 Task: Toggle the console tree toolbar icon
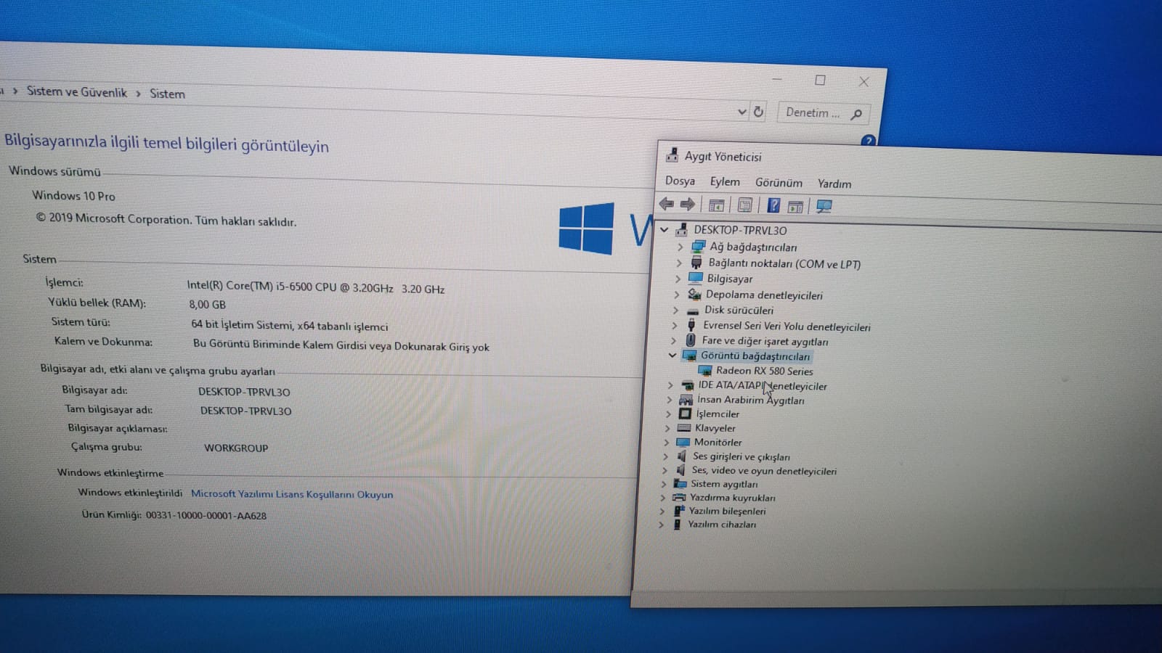pos(716,205)
